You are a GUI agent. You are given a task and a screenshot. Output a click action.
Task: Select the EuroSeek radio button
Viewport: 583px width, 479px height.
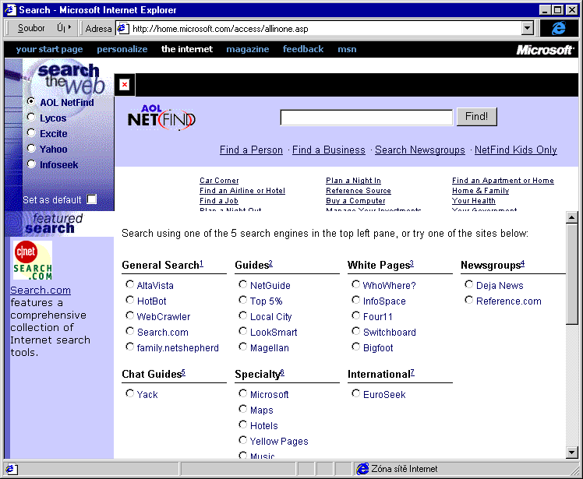pyautogui.click(x=356, y=393)
